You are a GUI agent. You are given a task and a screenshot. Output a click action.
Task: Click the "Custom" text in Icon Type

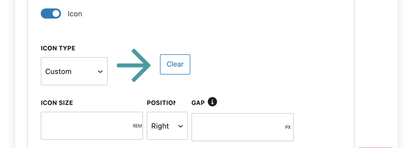[58, 71]
